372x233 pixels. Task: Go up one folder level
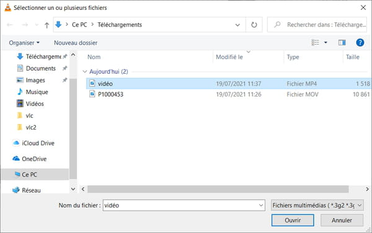[46, 25]
